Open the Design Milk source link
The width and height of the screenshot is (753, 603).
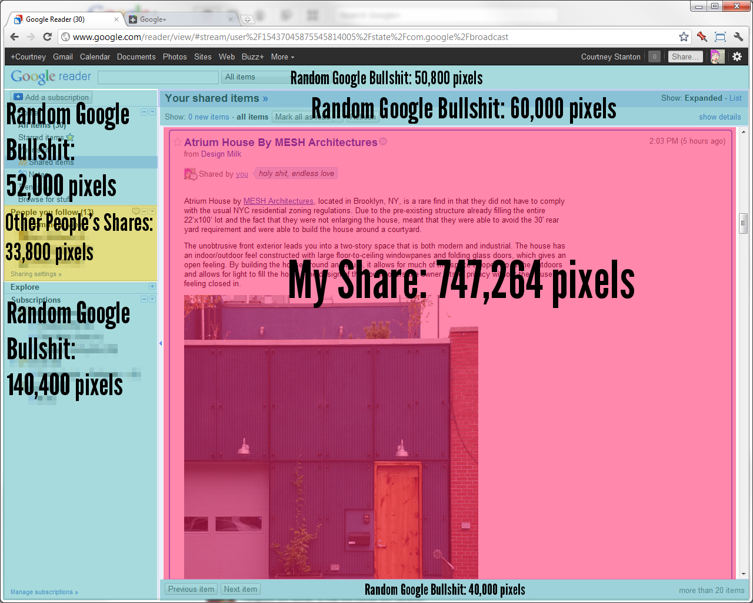coord(221,154)
